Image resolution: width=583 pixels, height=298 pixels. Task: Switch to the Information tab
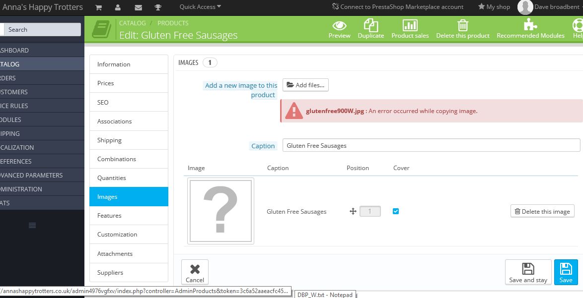click(129, 64)
